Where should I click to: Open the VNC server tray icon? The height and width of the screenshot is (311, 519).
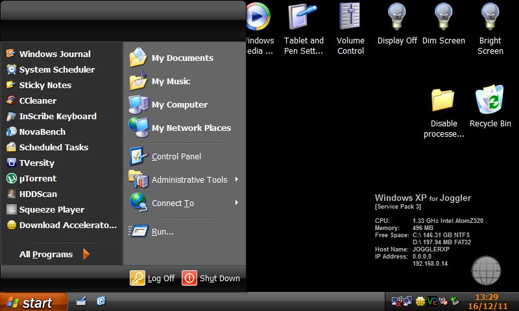click(431, 301)
